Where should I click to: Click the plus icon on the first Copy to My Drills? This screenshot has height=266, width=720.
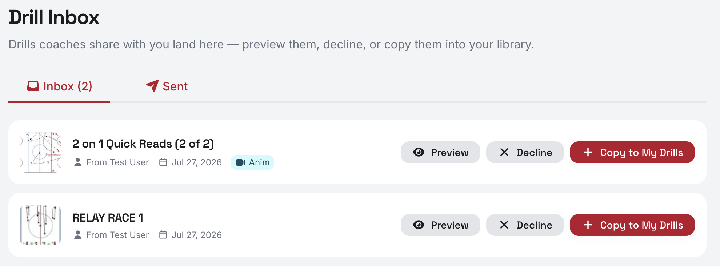(x=588, y=152)
